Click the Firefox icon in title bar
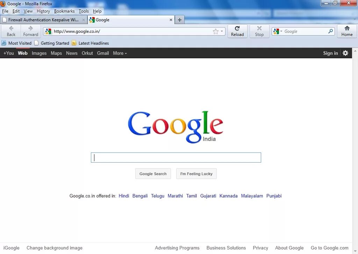This screenshot has height=254, width=358. 3,3
